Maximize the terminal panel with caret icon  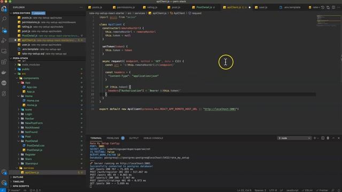click(x=333, y=138)
